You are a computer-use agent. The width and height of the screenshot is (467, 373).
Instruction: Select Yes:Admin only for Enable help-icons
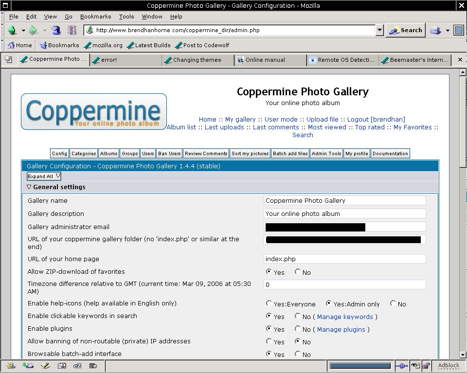(x=328, y=303)
